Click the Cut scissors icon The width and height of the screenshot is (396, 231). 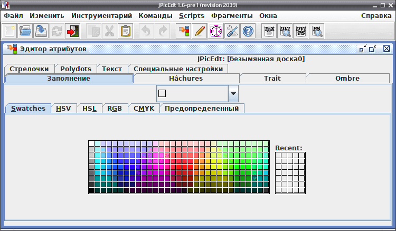pyautogui.click(x=110, y=31)
